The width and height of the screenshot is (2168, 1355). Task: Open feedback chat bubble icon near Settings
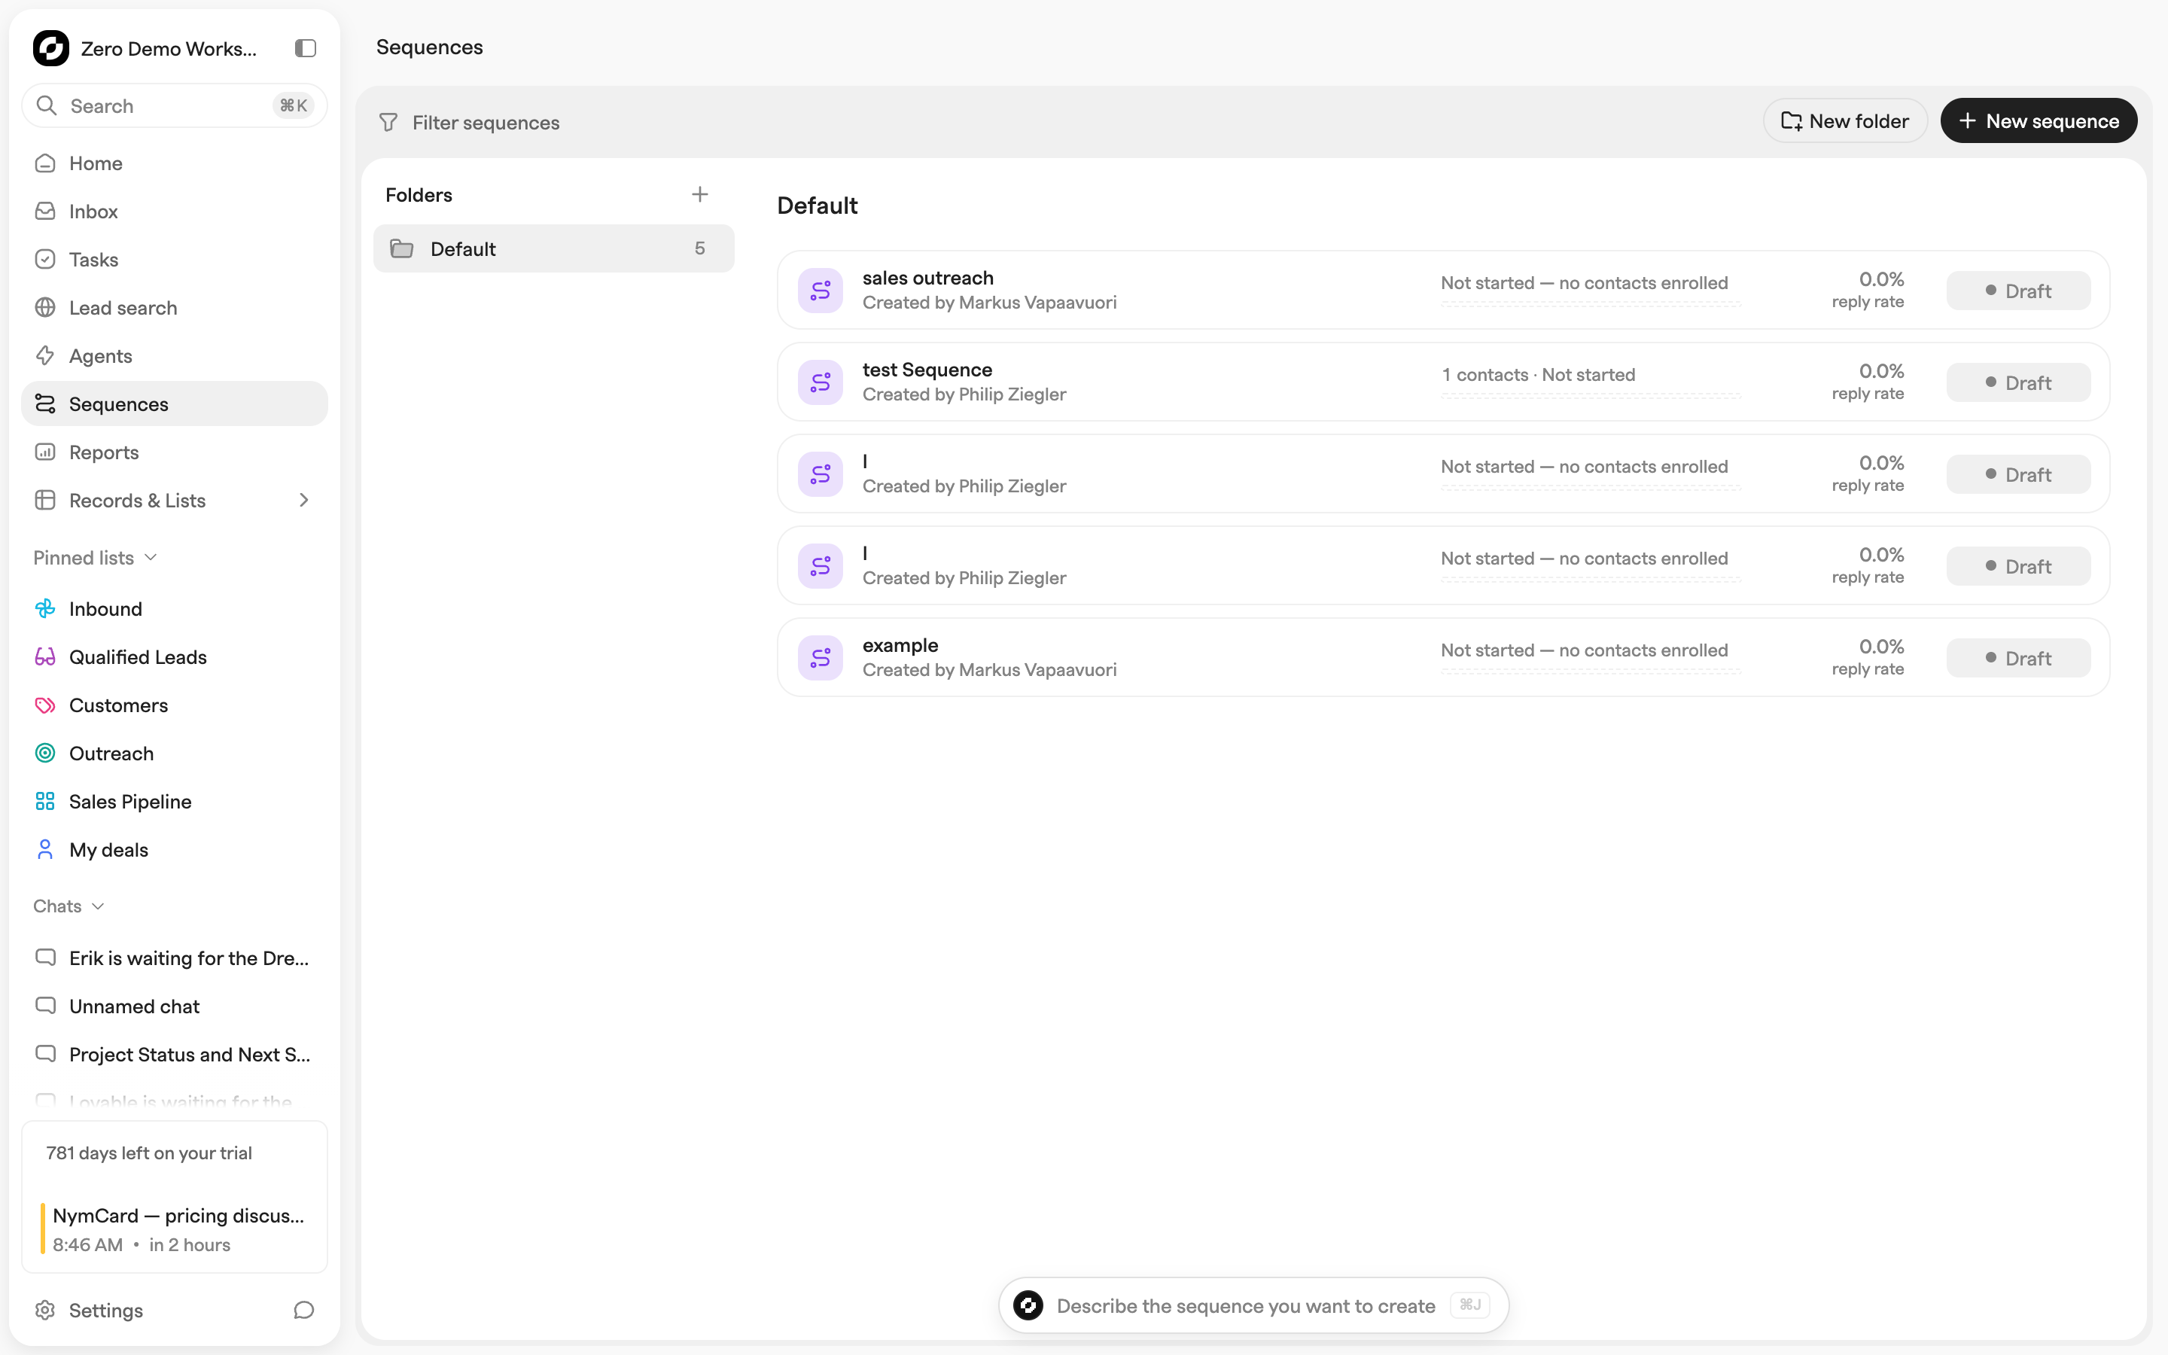point(303,1310)
